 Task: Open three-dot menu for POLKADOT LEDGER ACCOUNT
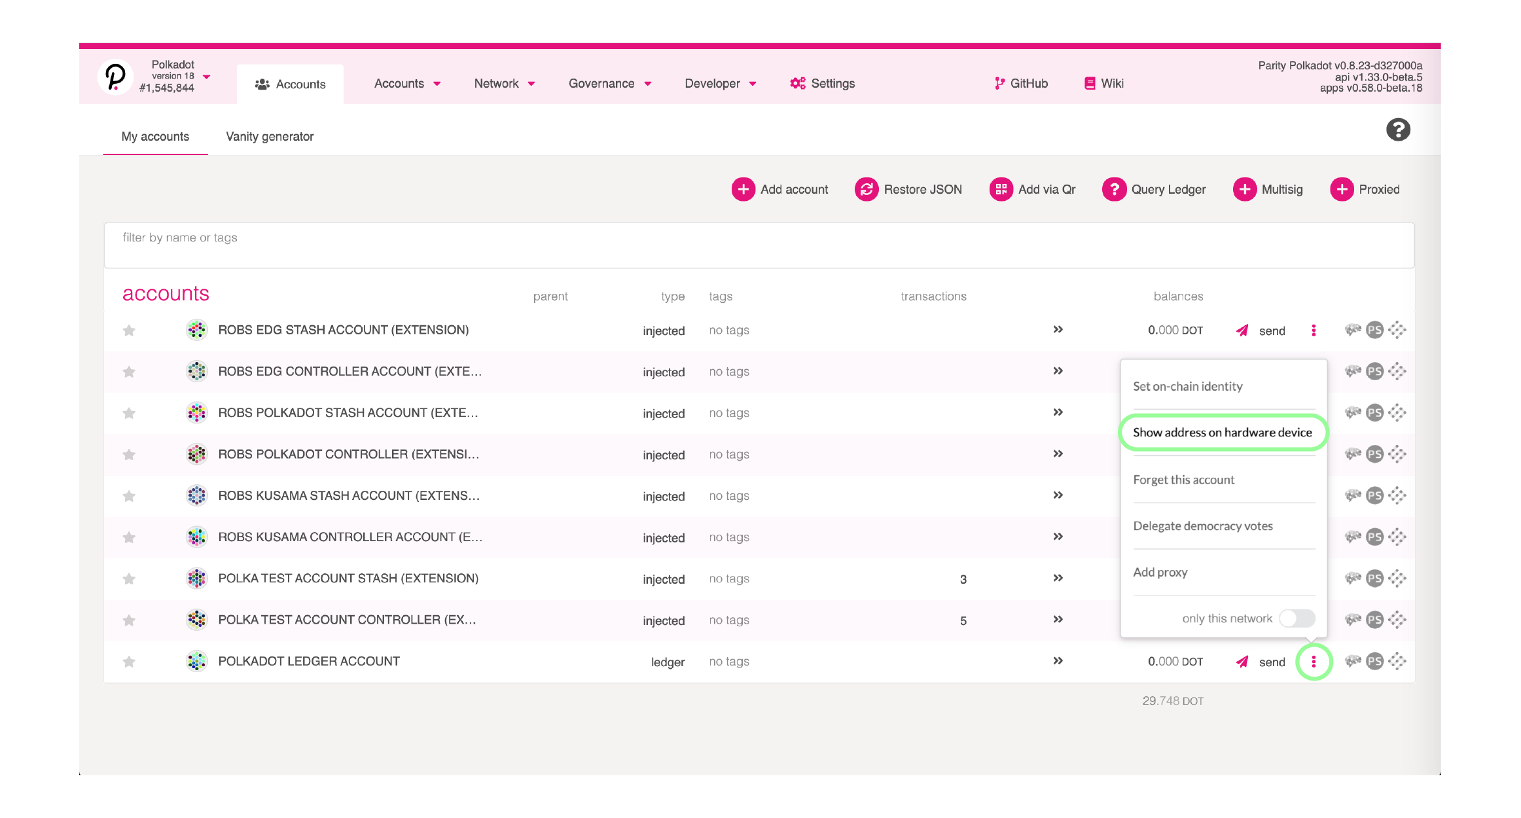tap(1314, 662)
